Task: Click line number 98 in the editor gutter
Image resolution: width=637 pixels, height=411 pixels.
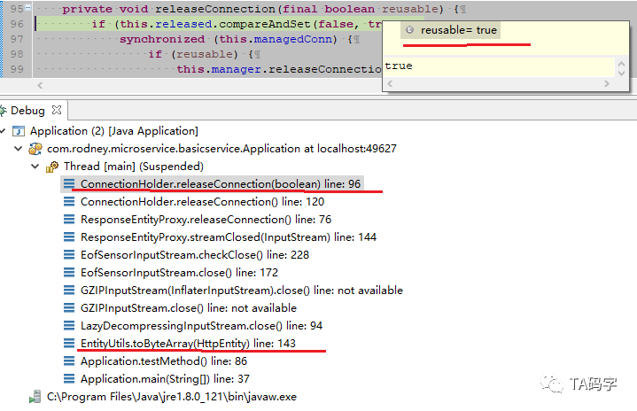Action: 17,54
